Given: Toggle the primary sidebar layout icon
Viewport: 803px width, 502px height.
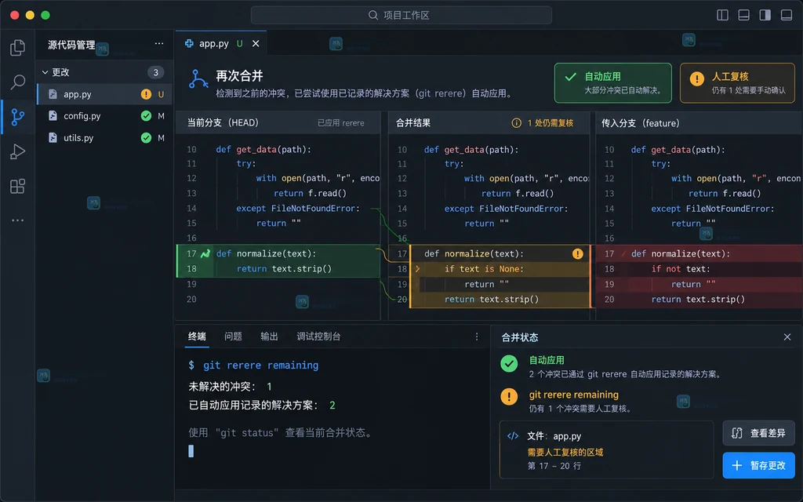Looking at the screenshot, I should point(722,15).
